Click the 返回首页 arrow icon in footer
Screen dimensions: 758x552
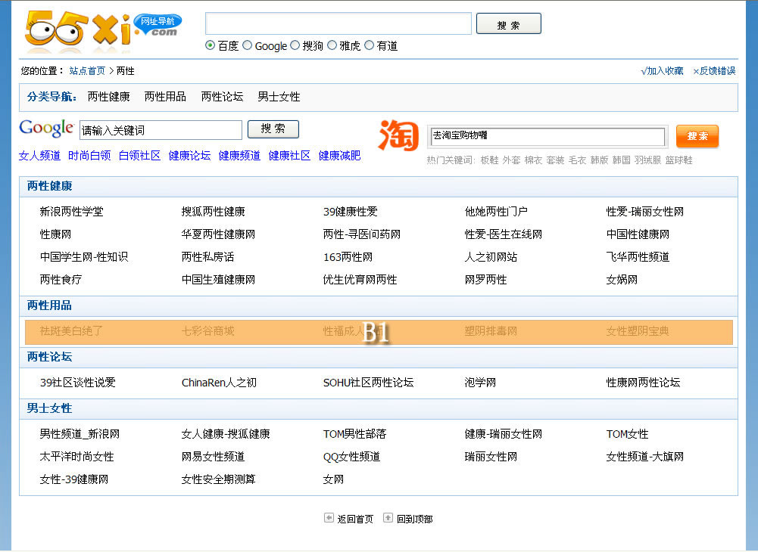coord(329,518)
